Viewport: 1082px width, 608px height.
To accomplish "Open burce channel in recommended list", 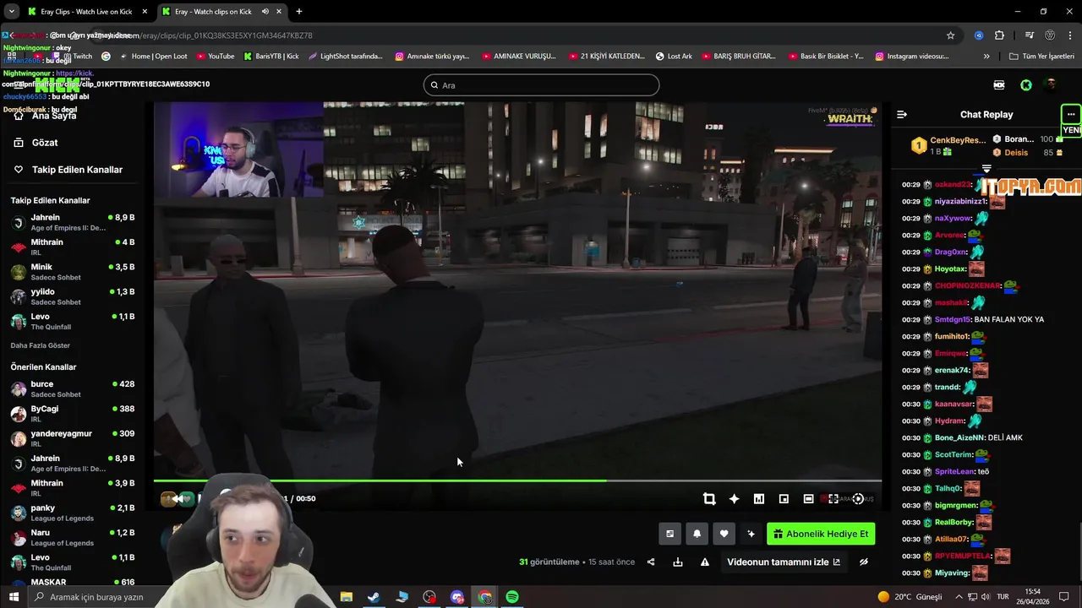I will (x=74, y=389).
